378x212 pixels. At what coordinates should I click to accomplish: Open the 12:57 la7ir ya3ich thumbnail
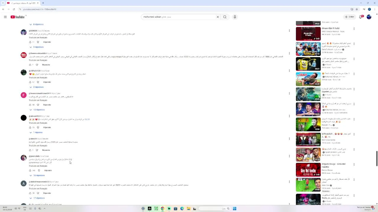click(308, 139)
